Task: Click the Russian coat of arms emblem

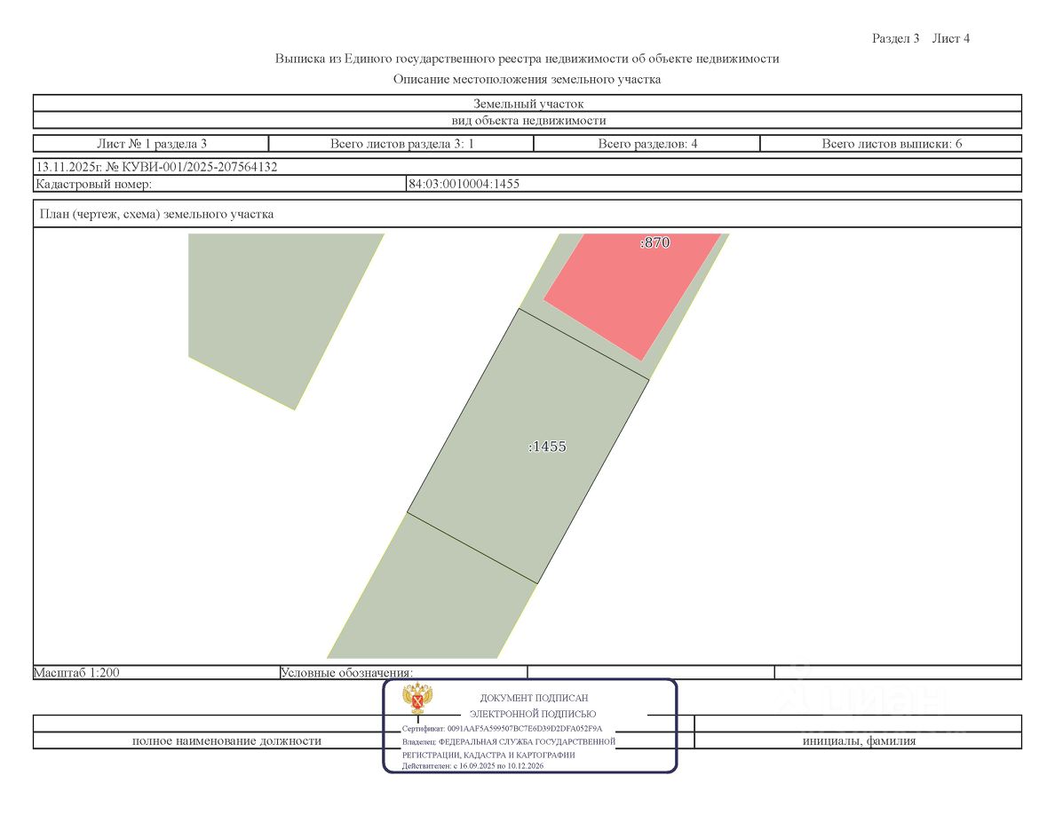Action: (417, 698)
